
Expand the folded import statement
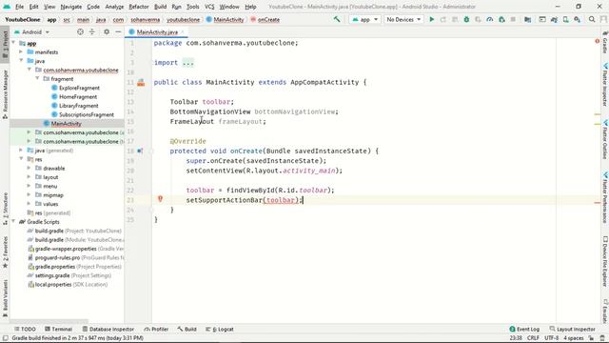pos(188,63)
